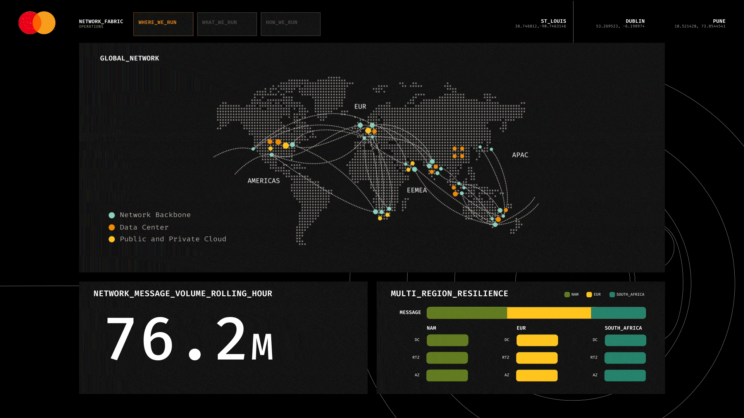The width and height of the screenshot is (744, 418).
Task: Open the WHAT_WE_RUN tab
Action: 227,24
